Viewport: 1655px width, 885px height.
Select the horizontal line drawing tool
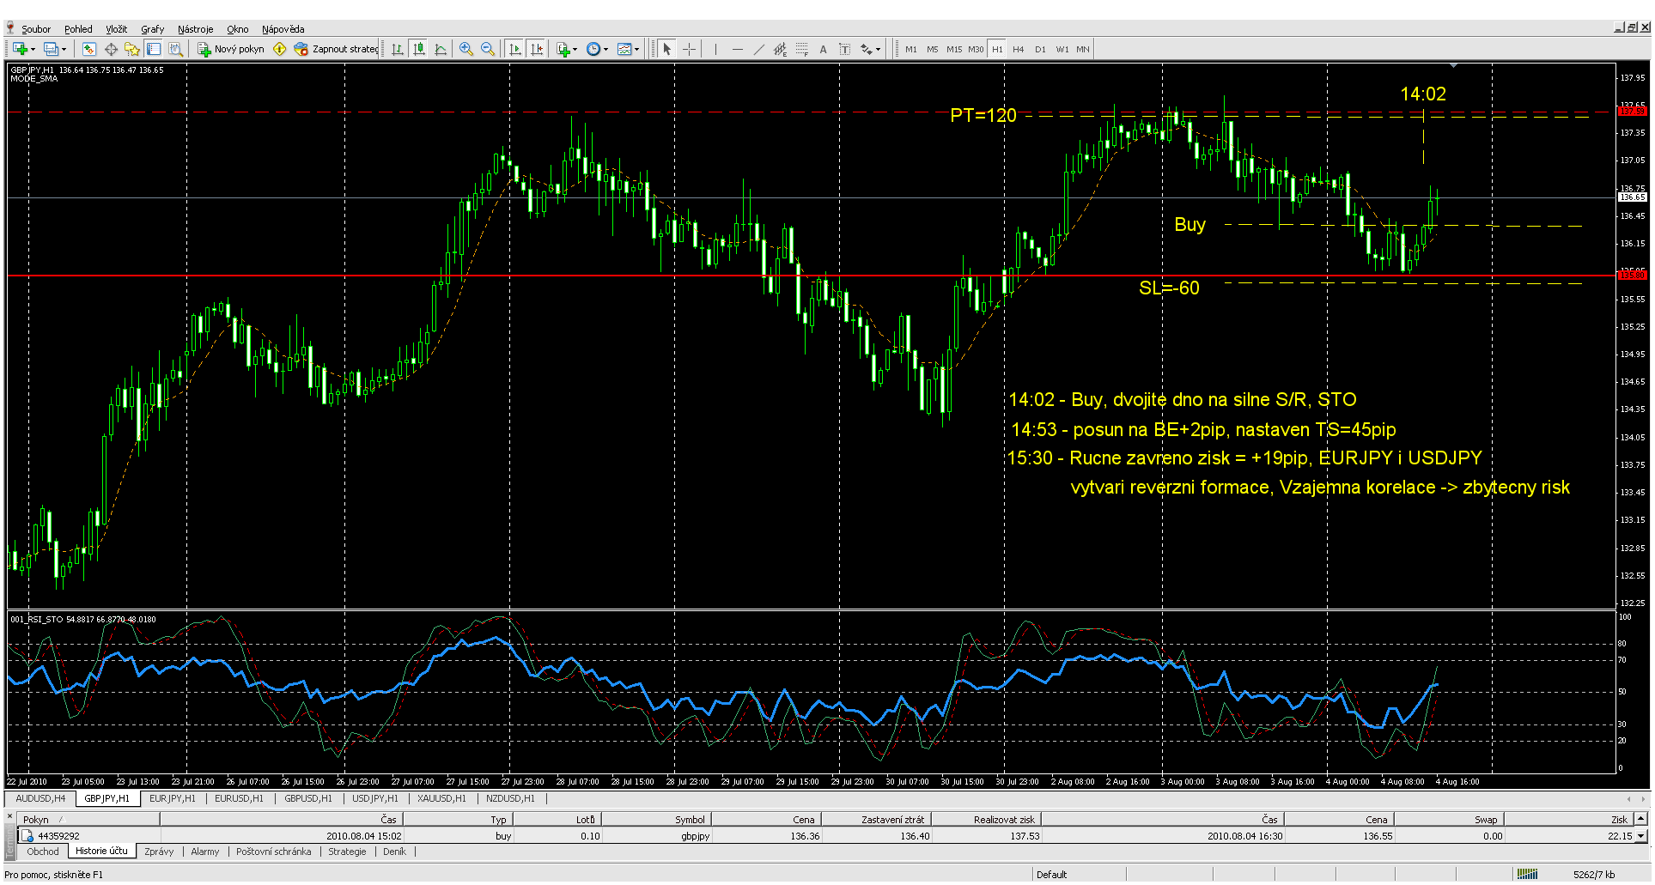coord(737,50)
